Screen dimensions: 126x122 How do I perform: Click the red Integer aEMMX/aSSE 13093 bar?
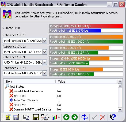[x=86, y=26]
